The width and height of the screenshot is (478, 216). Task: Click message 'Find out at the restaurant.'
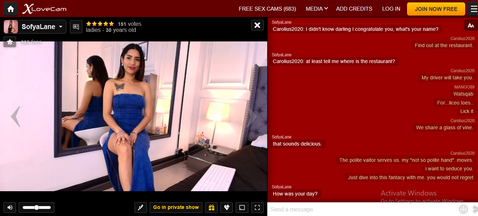[x=444, y=45]
